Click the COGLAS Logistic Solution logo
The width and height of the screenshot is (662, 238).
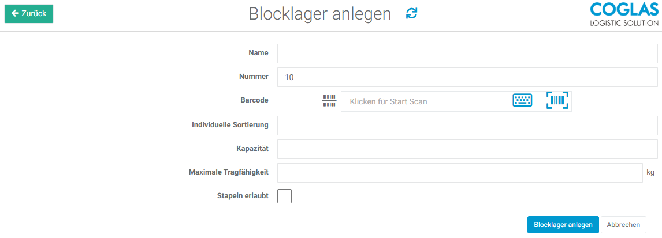[x=624, y=14]
